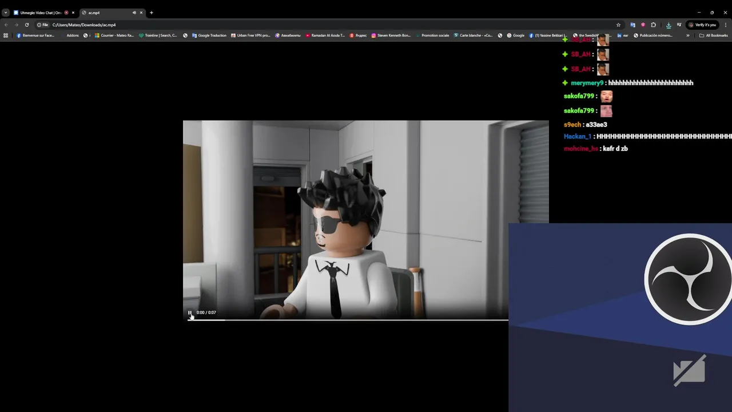Open the Google bookmark
The image size is (732, 412).
516,35
